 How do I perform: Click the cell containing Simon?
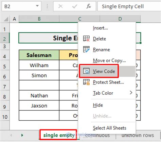pos(39,75)
